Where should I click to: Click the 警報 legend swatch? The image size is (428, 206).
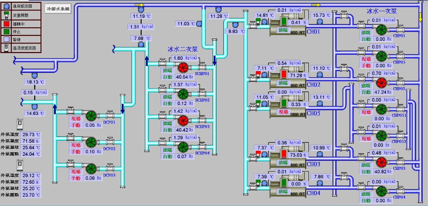pos(6,40)
